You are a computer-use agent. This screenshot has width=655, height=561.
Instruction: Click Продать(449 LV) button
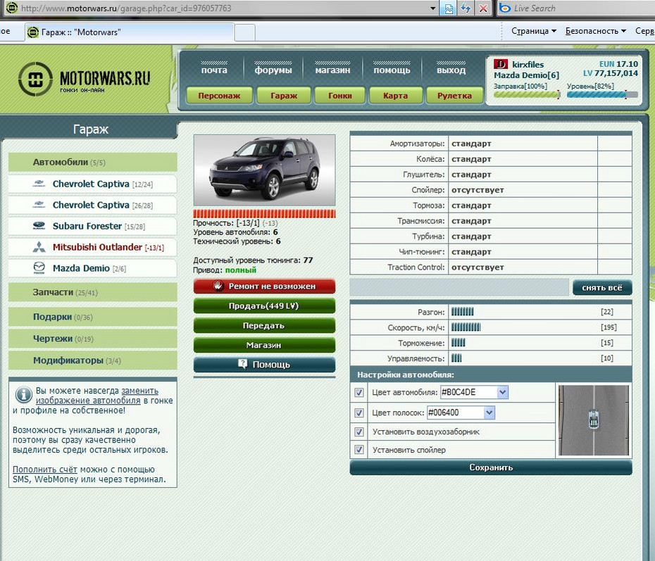click(x=264, y=306)
